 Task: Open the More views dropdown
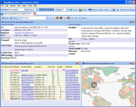click(85, 18)
